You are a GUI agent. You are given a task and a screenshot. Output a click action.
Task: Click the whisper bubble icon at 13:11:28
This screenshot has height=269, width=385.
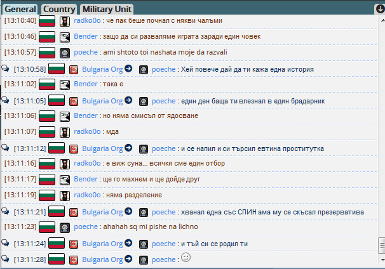[x=6, y=259]
